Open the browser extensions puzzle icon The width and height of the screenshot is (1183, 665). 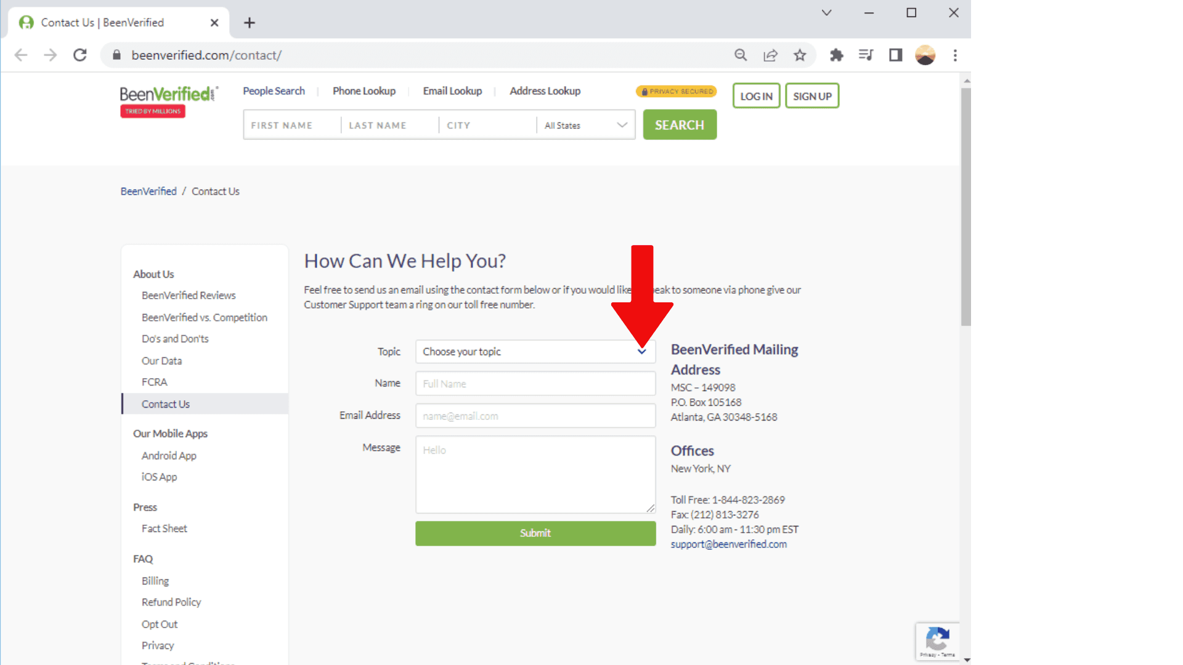pyautogui.click(x=836, y=55)
